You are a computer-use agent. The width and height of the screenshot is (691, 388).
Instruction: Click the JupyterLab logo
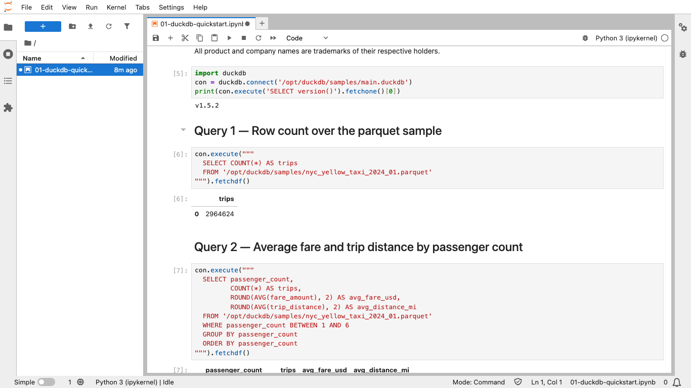point(8,7)
